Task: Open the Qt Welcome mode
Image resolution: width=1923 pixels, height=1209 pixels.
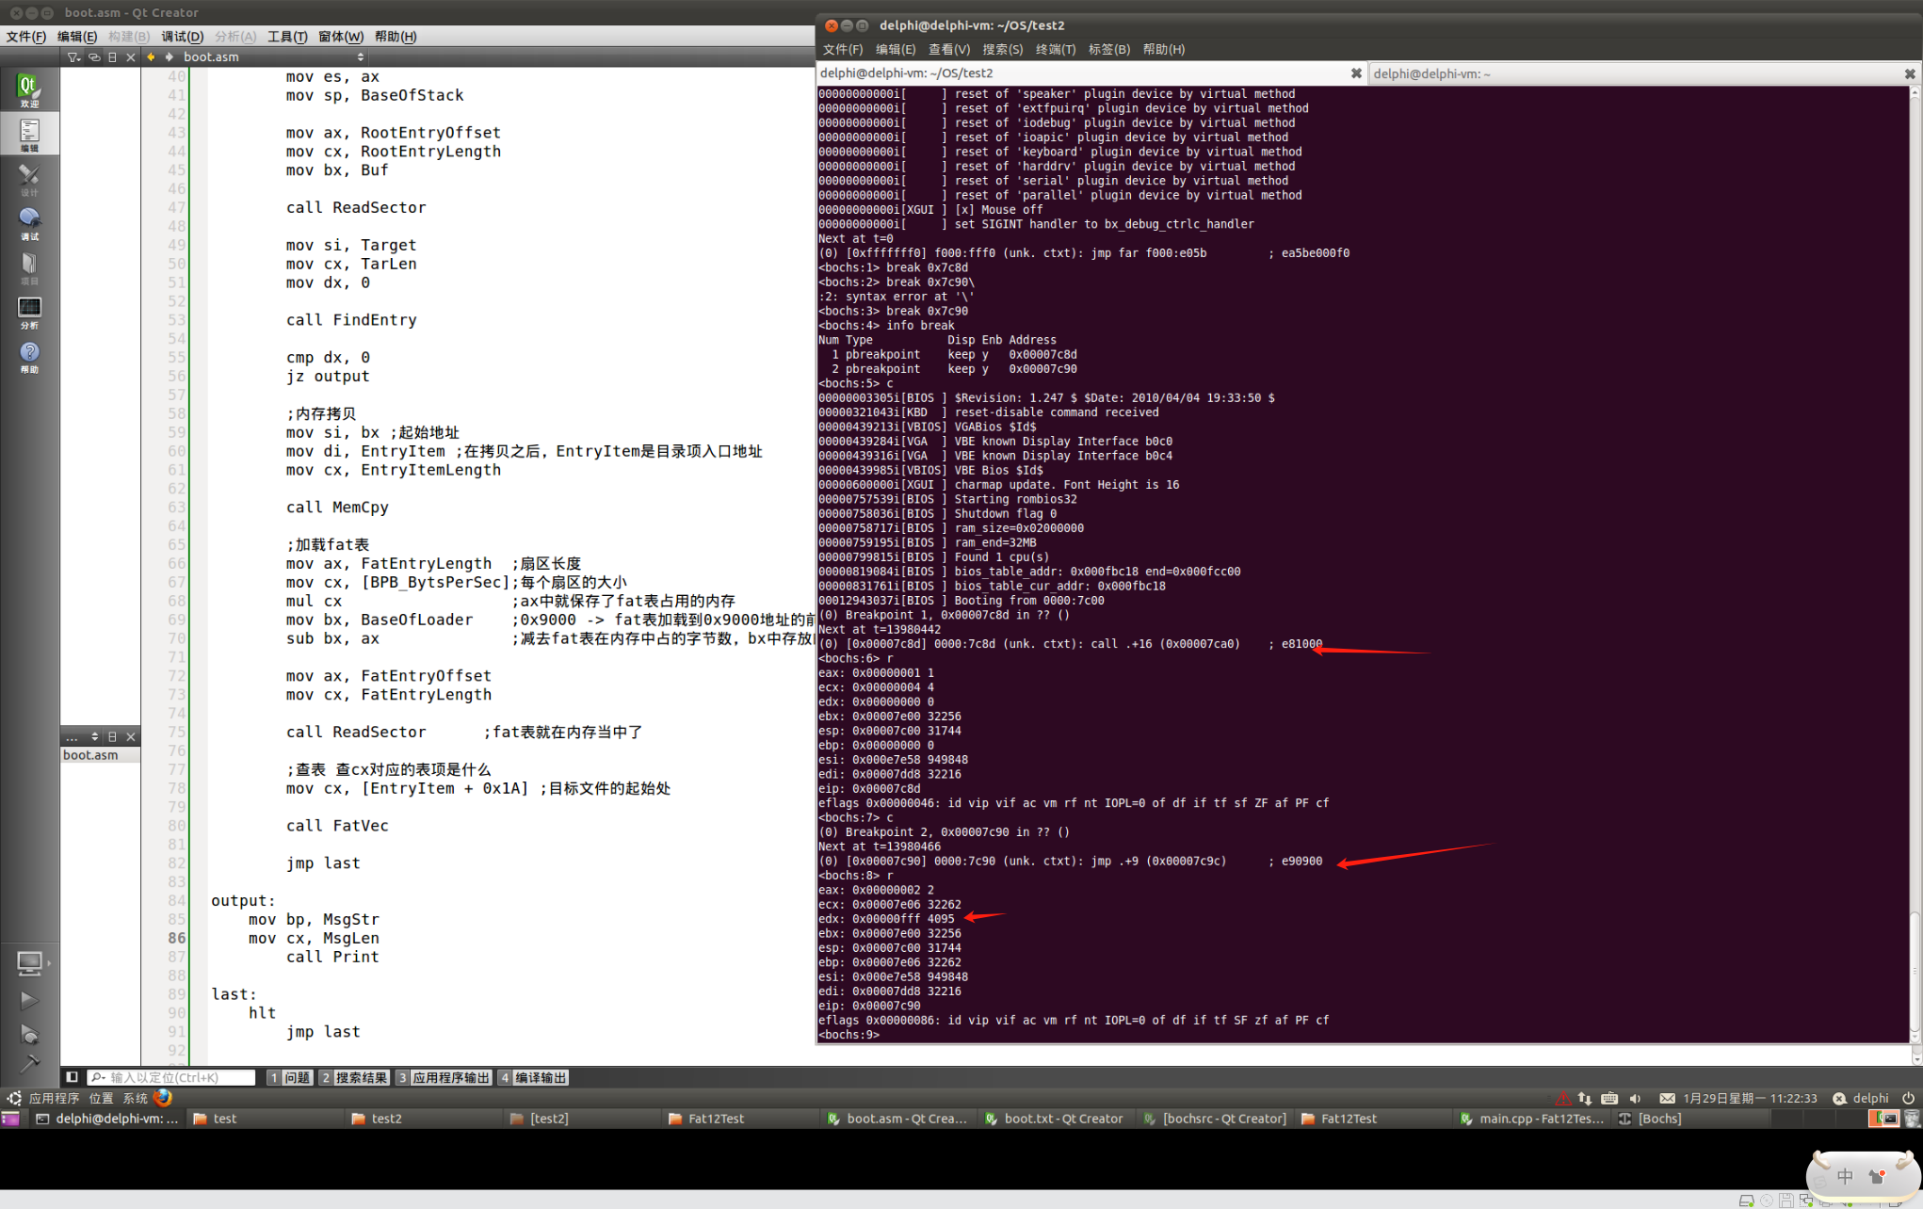Action: (x=28, y=90)
